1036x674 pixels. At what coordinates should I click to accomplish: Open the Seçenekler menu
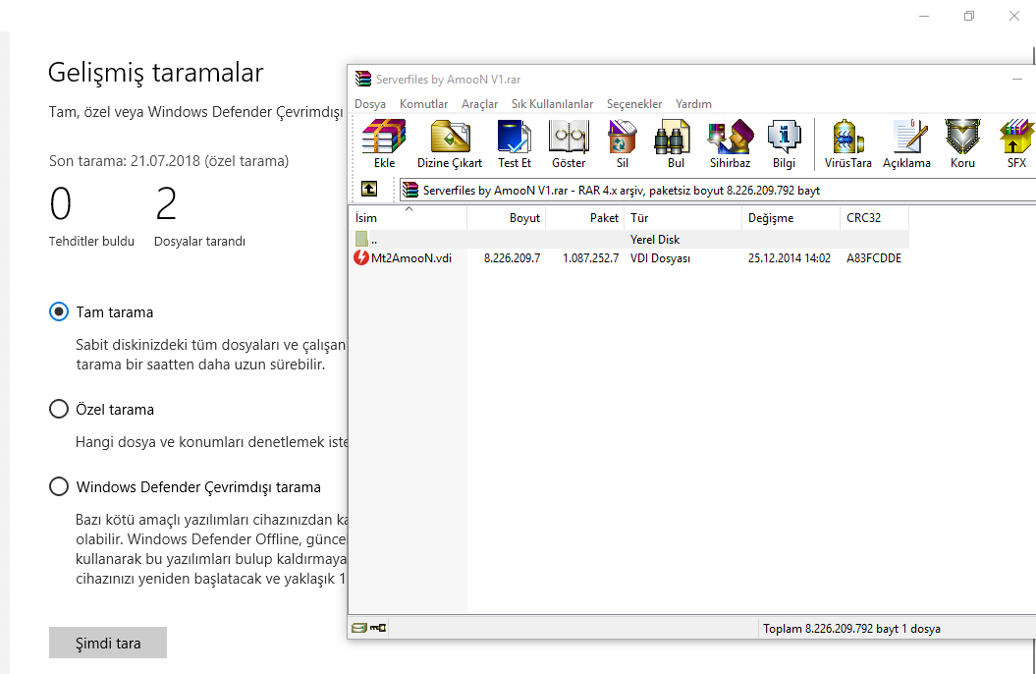[x=634, y=104]
